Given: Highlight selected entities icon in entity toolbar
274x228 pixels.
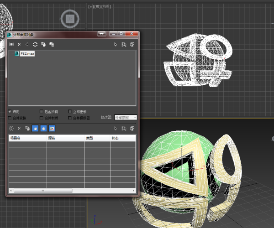Looking at the screenshot, I should coord(132,129).
